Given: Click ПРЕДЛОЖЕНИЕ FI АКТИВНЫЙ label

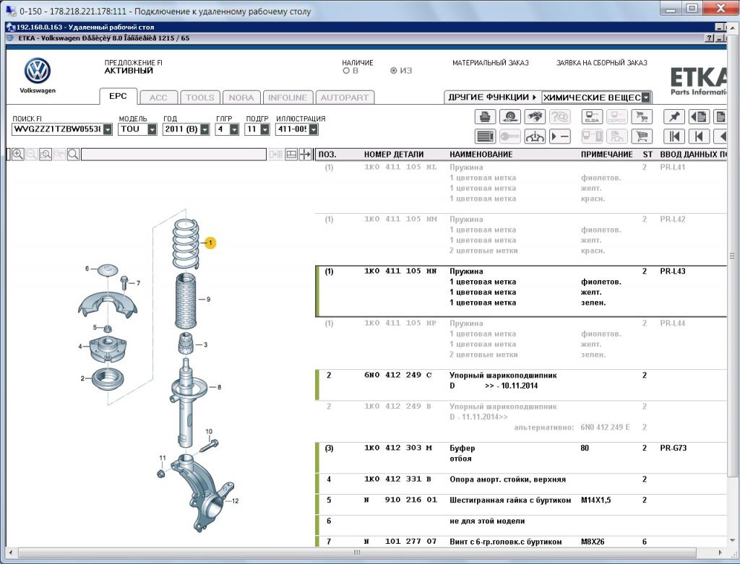Looking at the screenshot, I should tap(133, 67).
